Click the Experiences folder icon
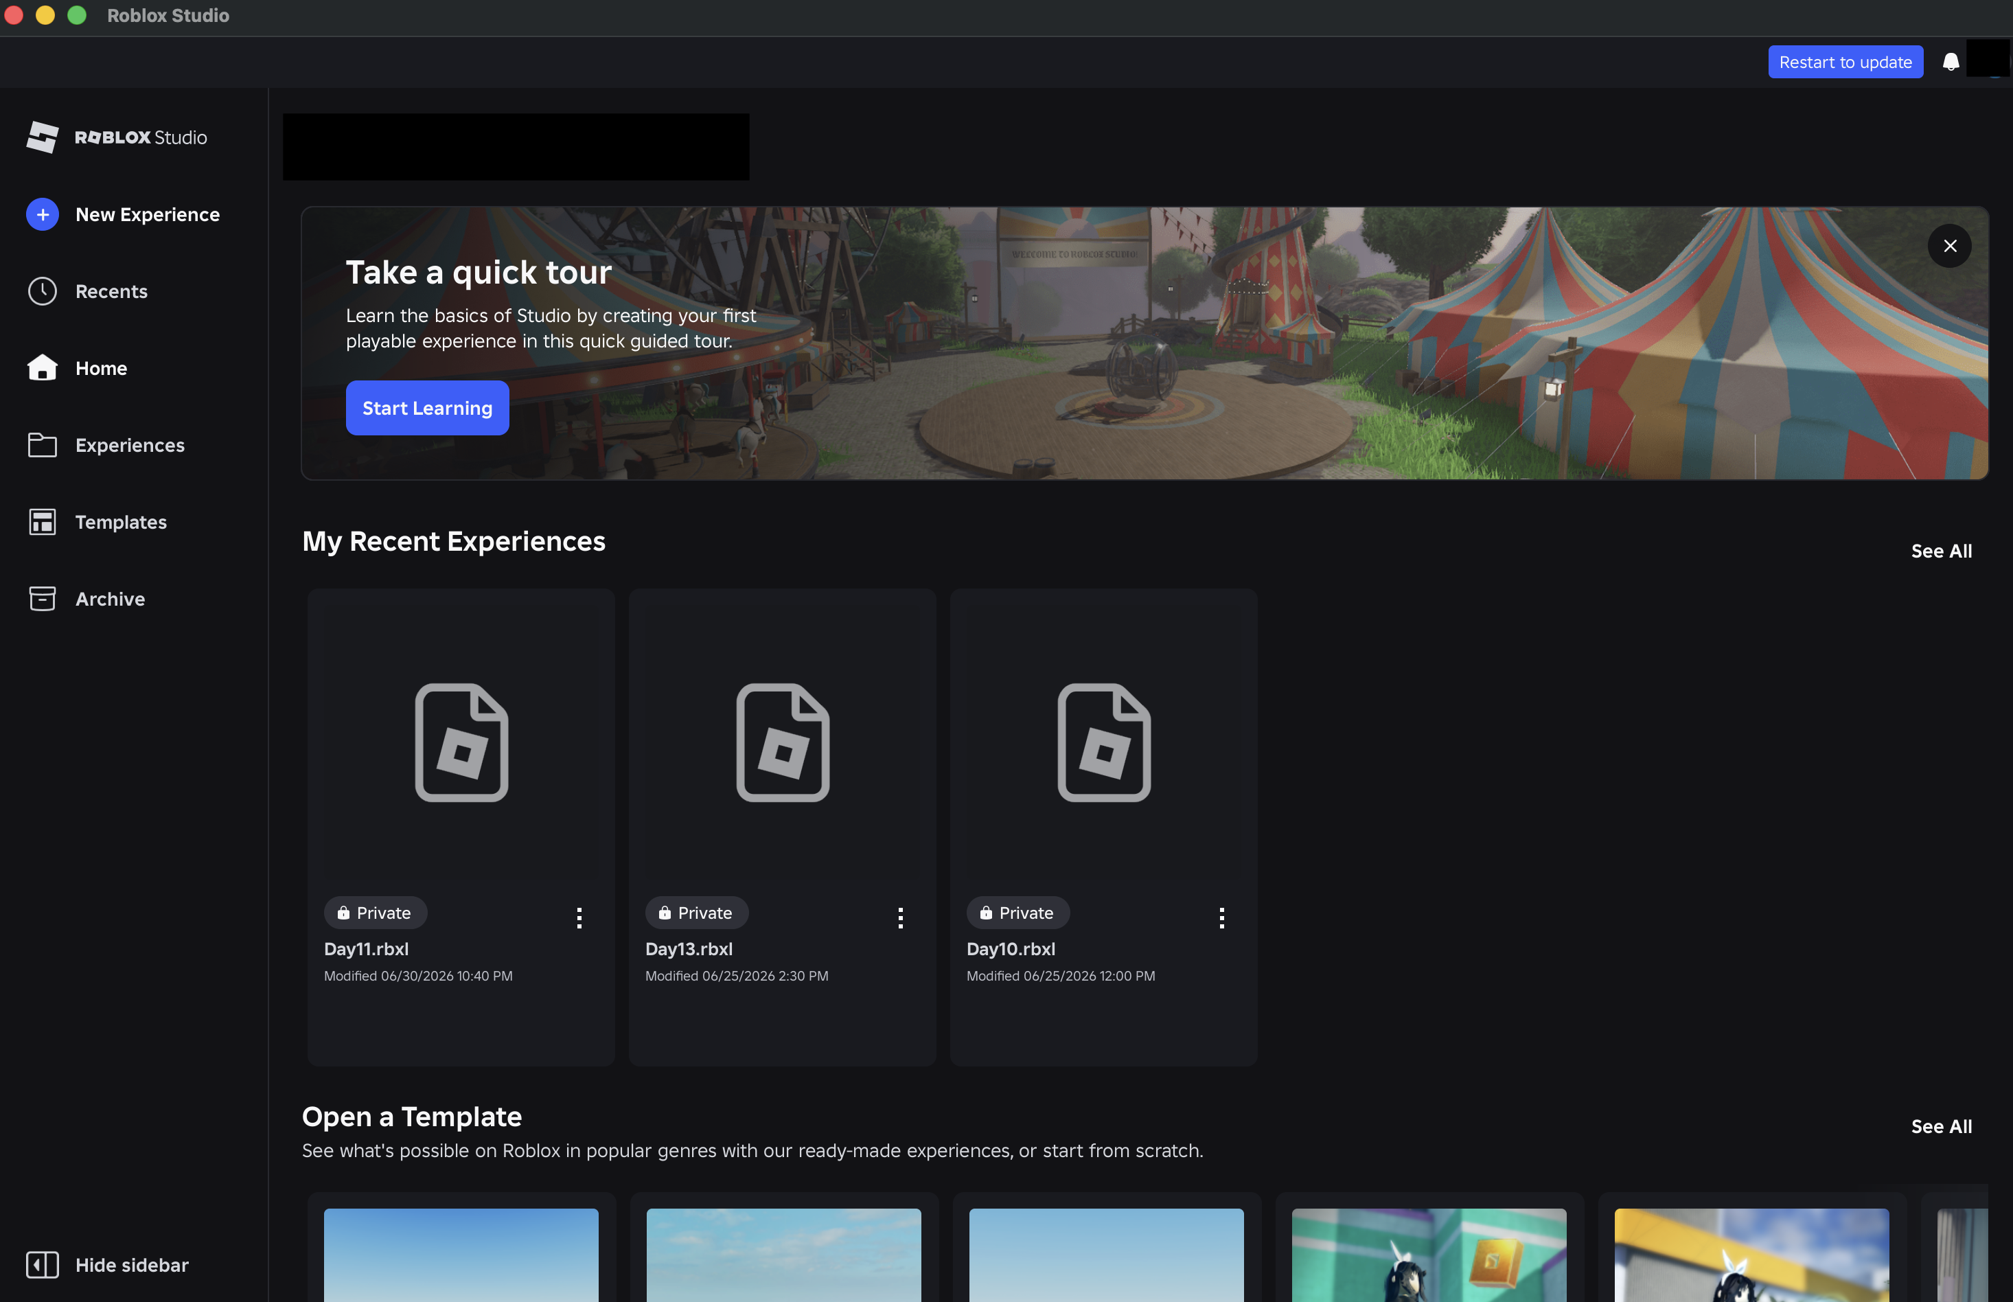 pos(43,445)
